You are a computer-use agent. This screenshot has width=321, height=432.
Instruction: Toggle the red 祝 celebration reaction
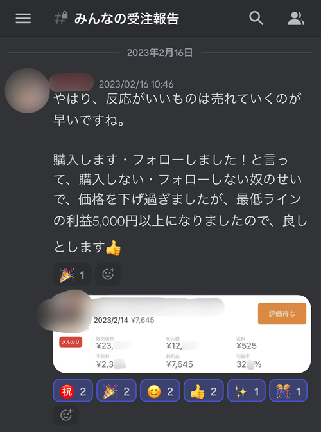point(73,391)
